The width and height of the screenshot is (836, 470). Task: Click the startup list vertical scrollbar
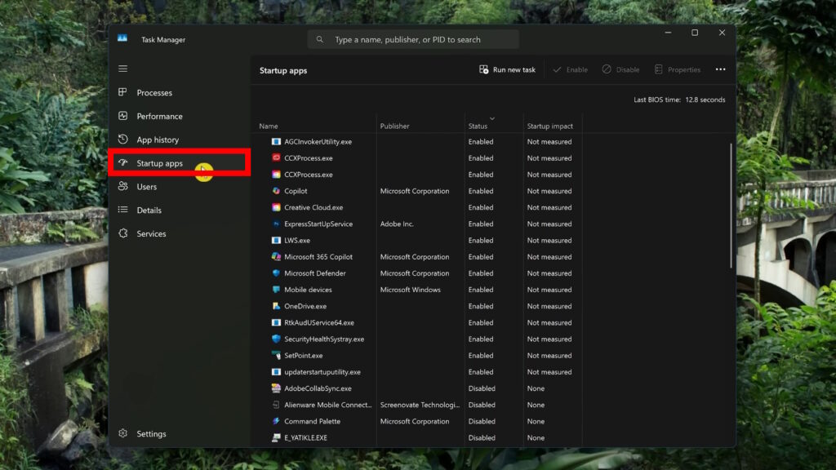coord(731,205)
